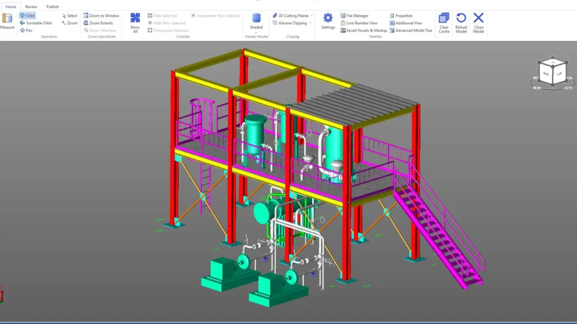This screenshot has height=324, width=577.
Task: Expand the Shaded render mode dropdown
Action: (256, 31)
